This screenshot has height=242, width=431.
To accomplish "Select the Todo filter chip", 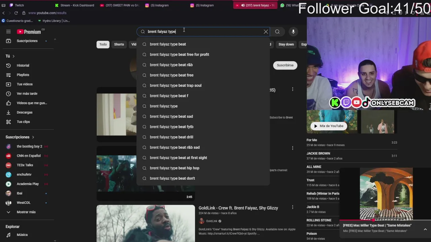I will (x=103, y=44).
